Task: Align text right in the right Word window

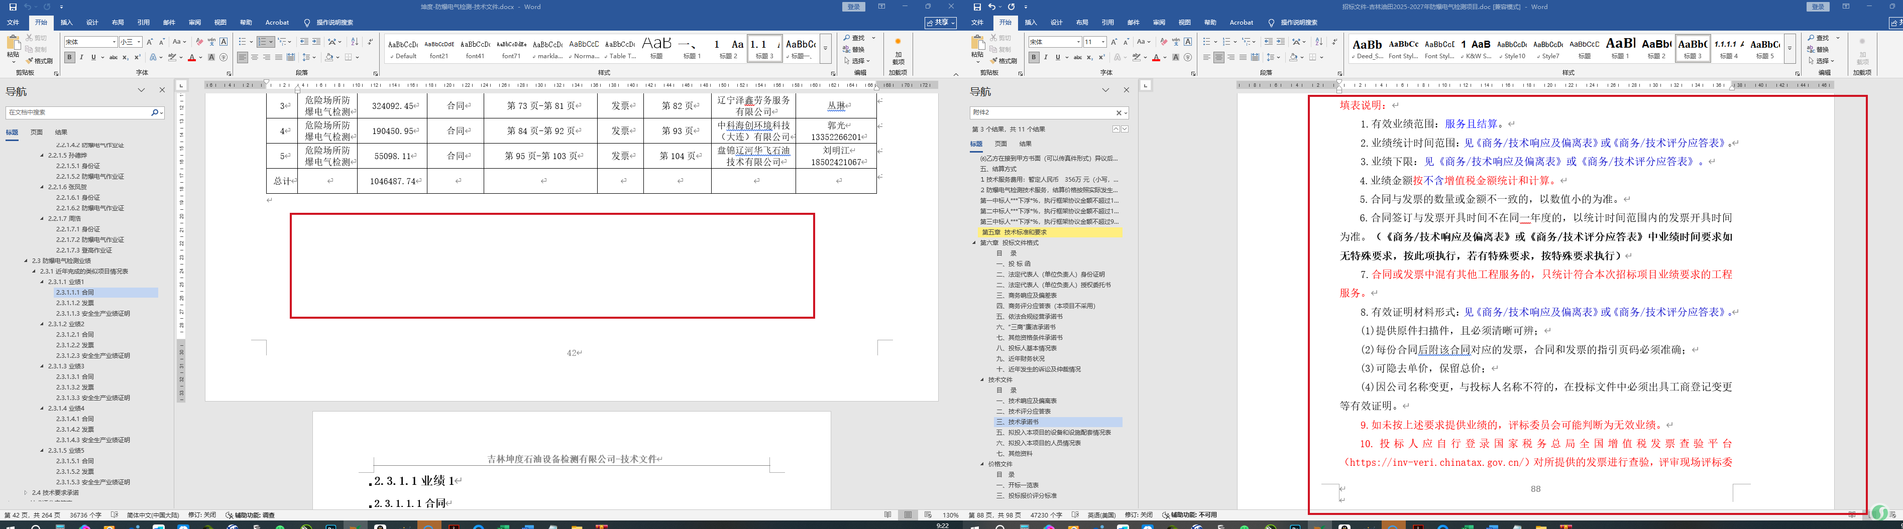Action: coord(1230,57)
